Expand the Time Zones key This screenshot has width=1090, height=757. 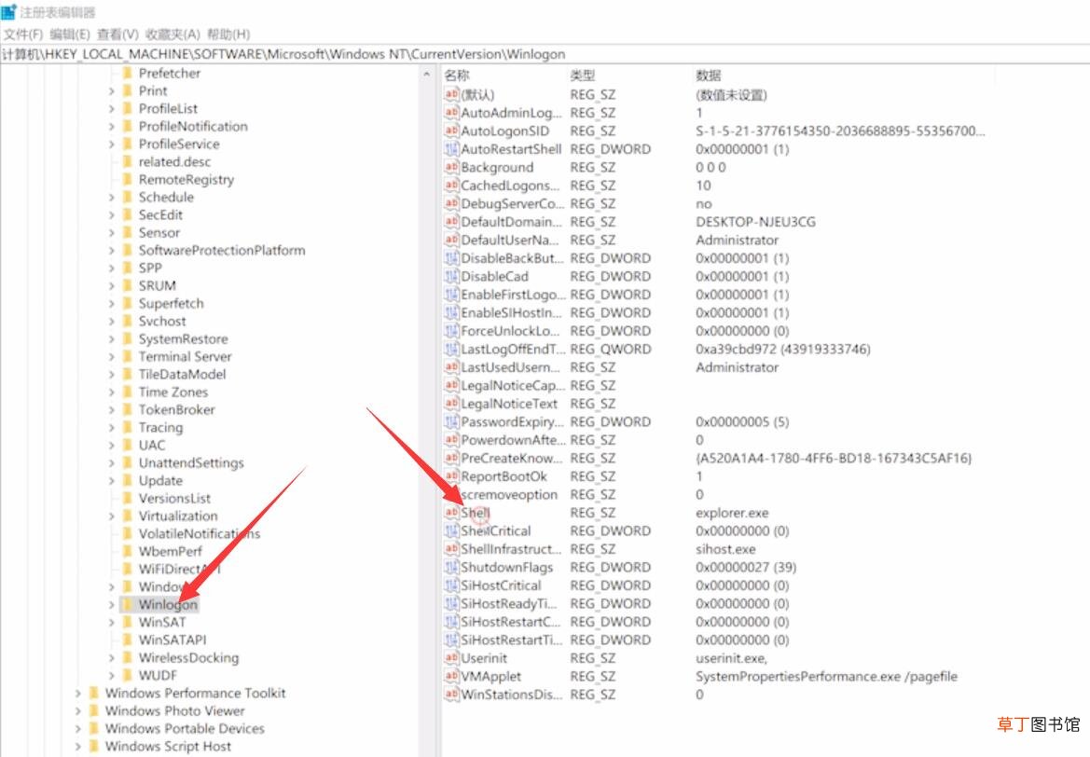click(x=112, y=392)
